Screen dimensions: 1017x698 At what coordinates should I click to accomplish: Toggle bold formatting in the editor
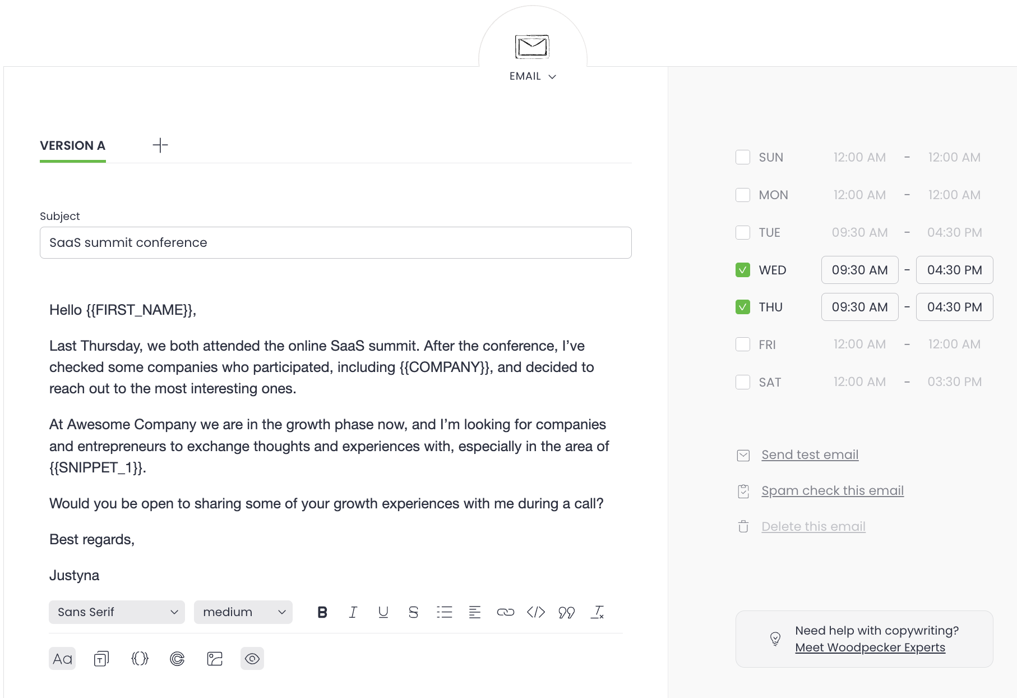pos(322,612)
